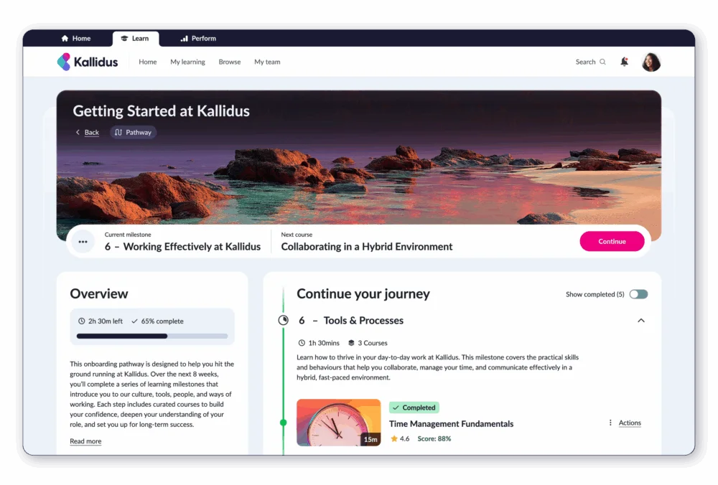Click the 65% complete progress bar
Screen dimensions: 718x485
point(152,336)
